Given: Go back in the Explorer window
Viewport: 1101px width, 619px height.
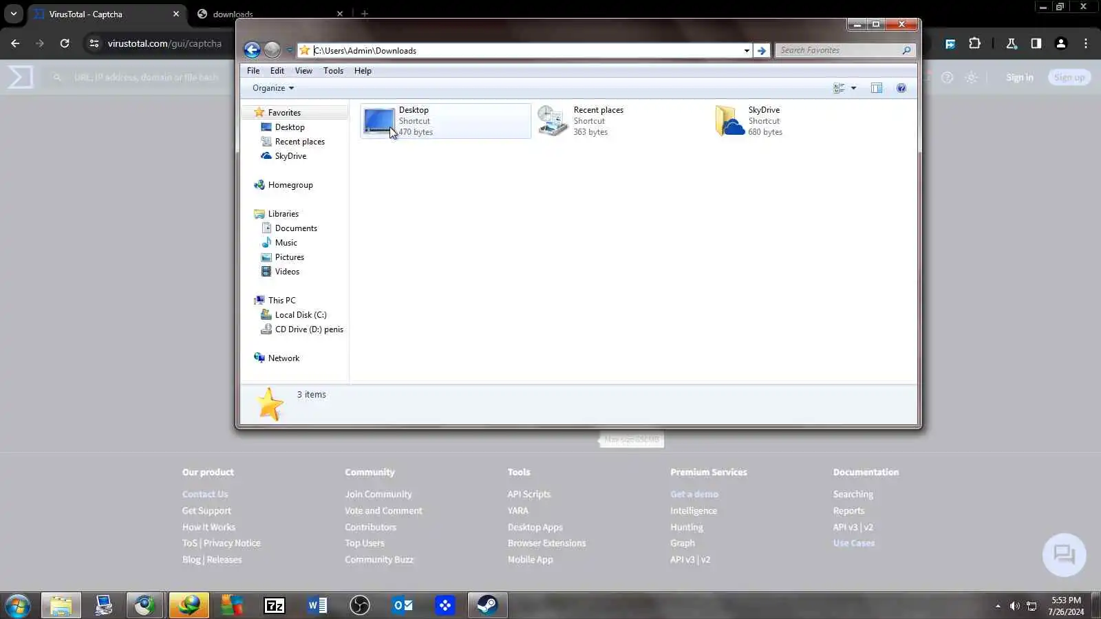Looking at the screenshot, I should click(x=252, y=50).
